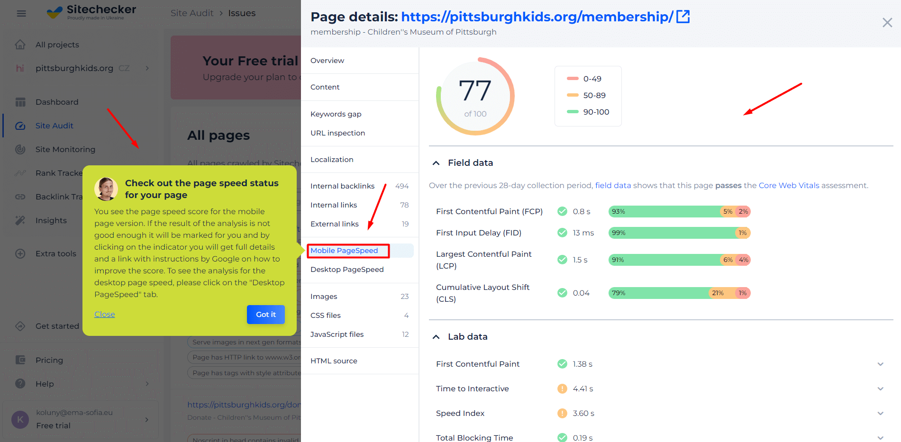Click the All projects home icon
The image size is (901, 442).
pyautogui.click(x=20, y=45)
